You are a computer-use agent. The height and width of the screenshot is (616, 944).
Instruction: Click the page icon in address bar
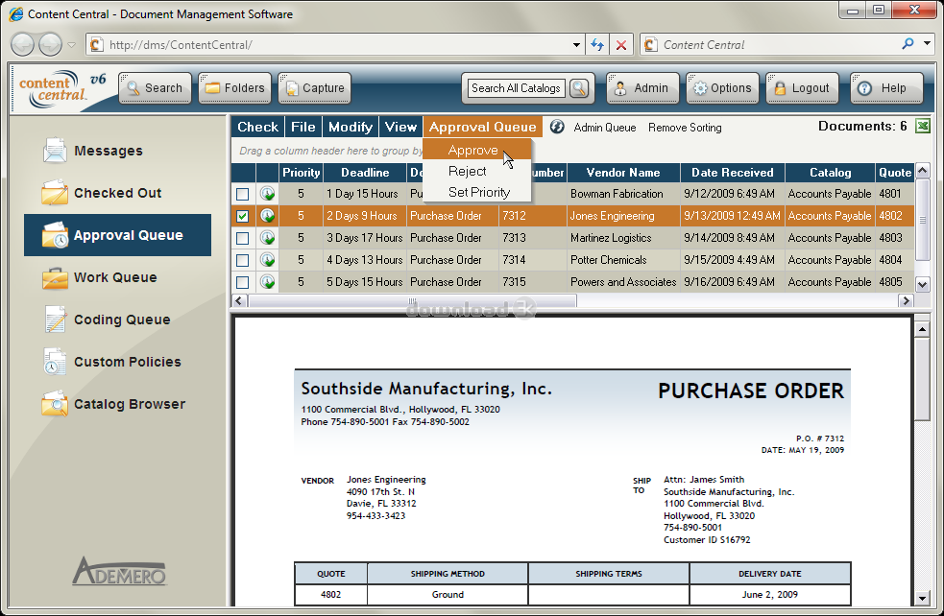click(96, 44)
